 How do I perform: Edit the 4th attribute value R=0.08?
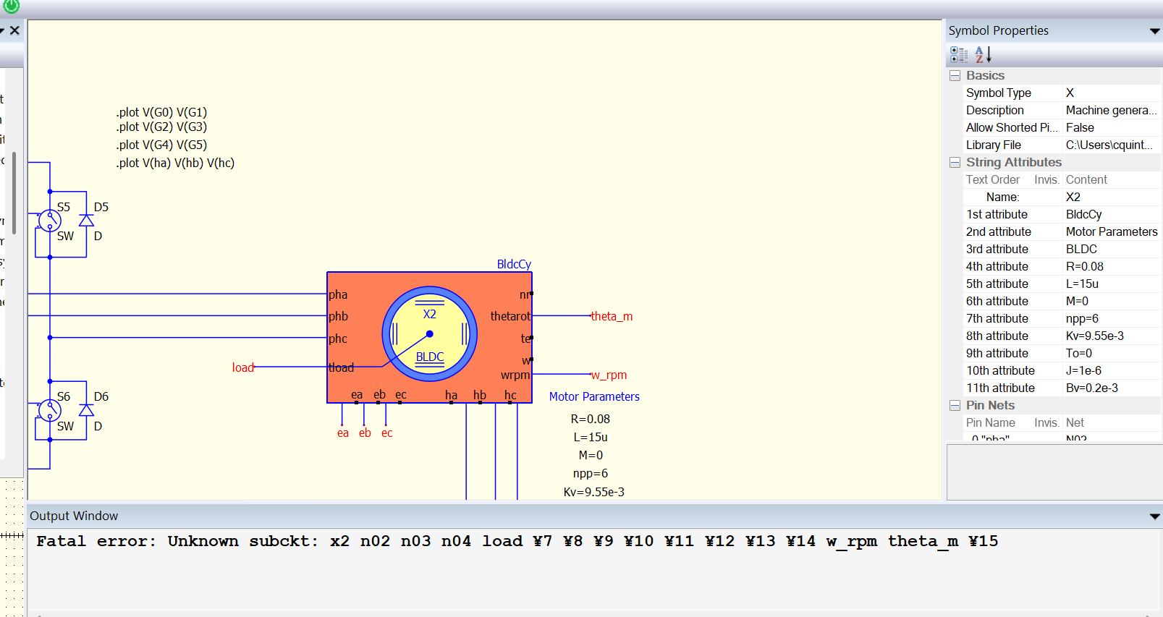pyautogui.click(x=1084, y=267)
